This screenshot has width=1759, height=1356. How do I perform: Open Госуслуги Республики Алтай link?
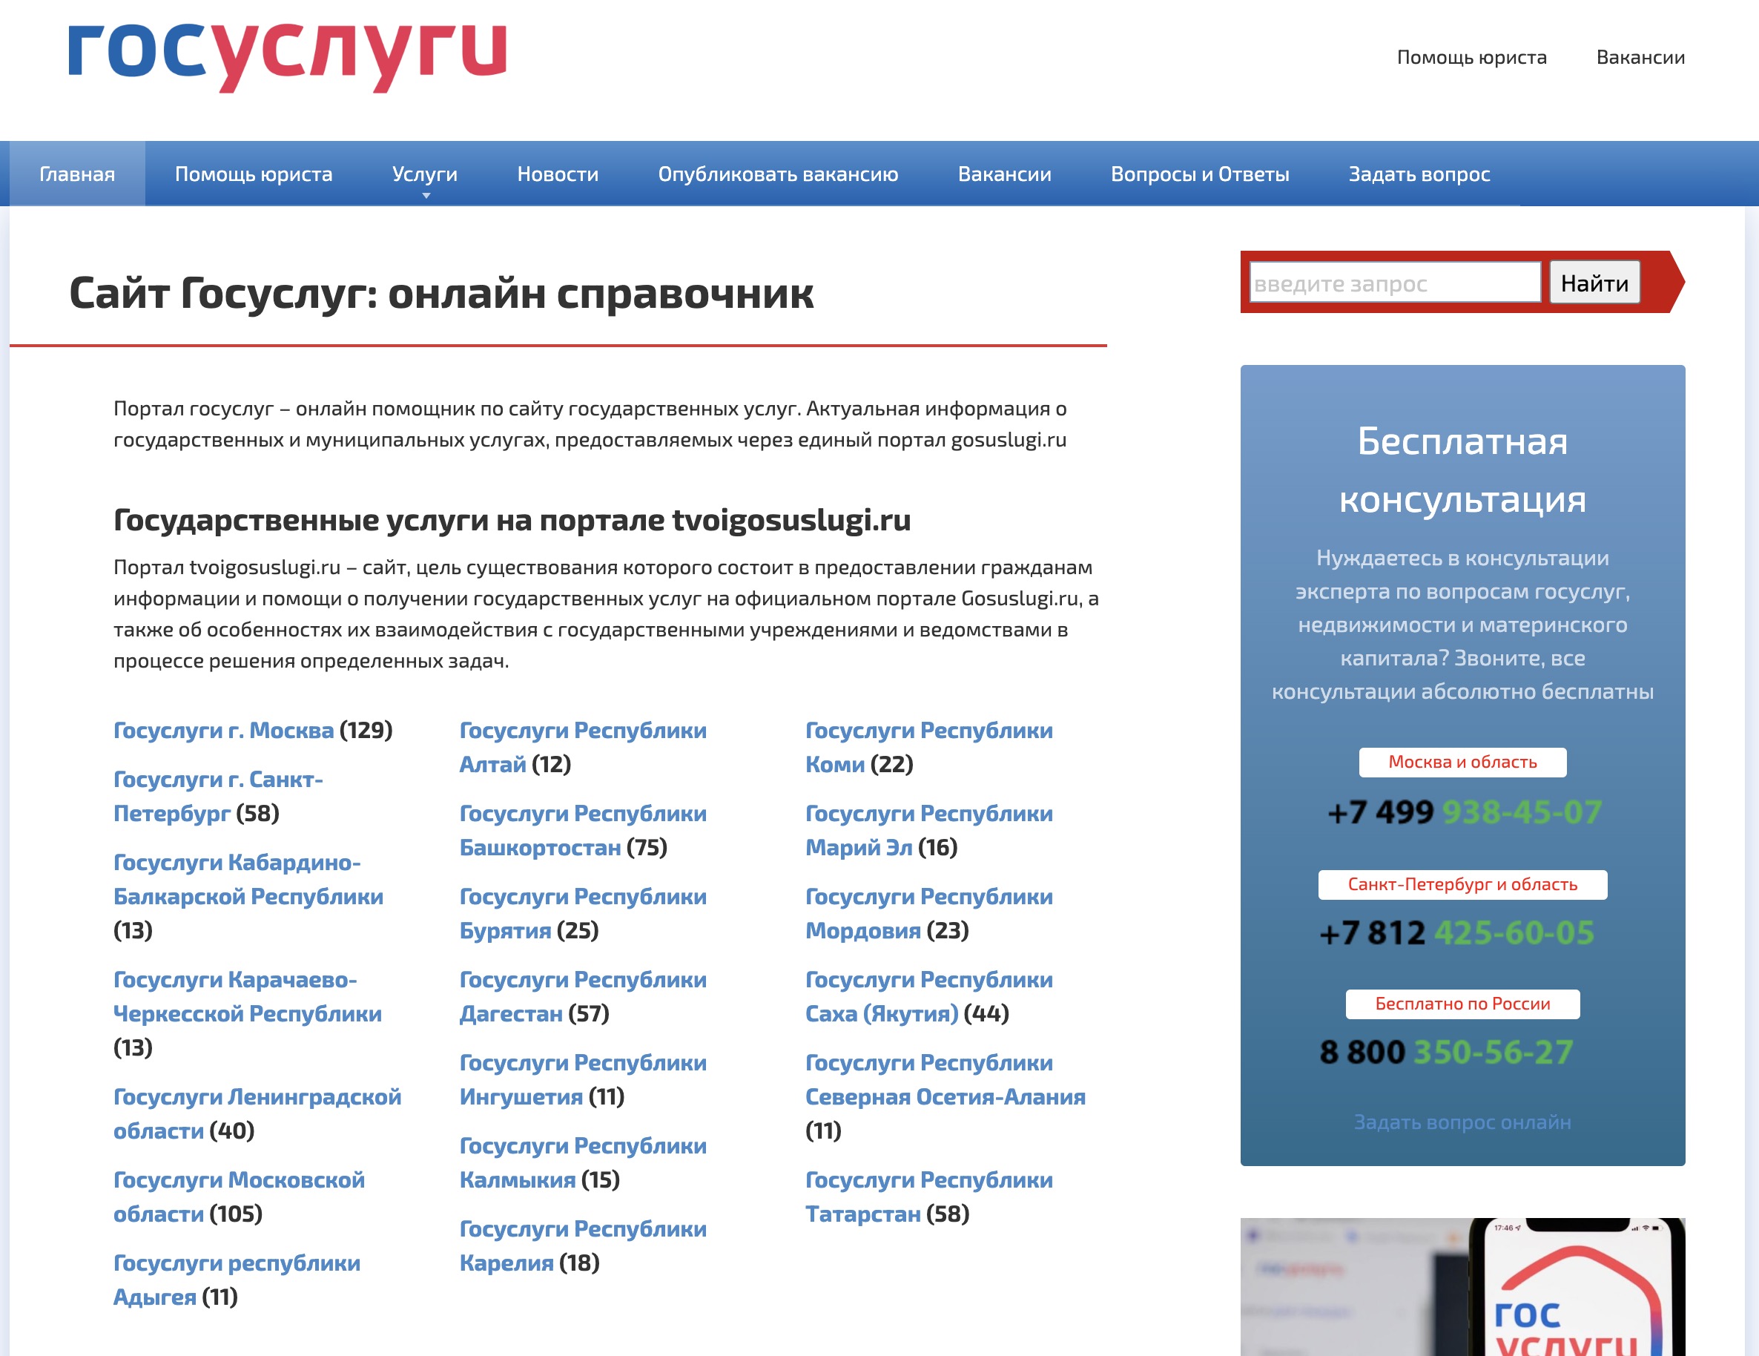pos(583,747)
